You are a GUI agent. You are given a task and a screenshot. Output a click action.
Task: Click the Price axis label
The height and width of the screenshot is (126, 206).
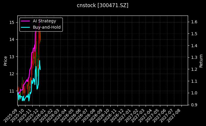(x=5, y=60)
